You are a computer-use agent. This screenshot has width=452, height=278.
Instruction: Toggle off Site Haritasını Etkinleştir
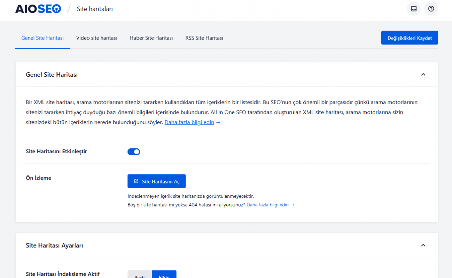click(x=134, y=152)
